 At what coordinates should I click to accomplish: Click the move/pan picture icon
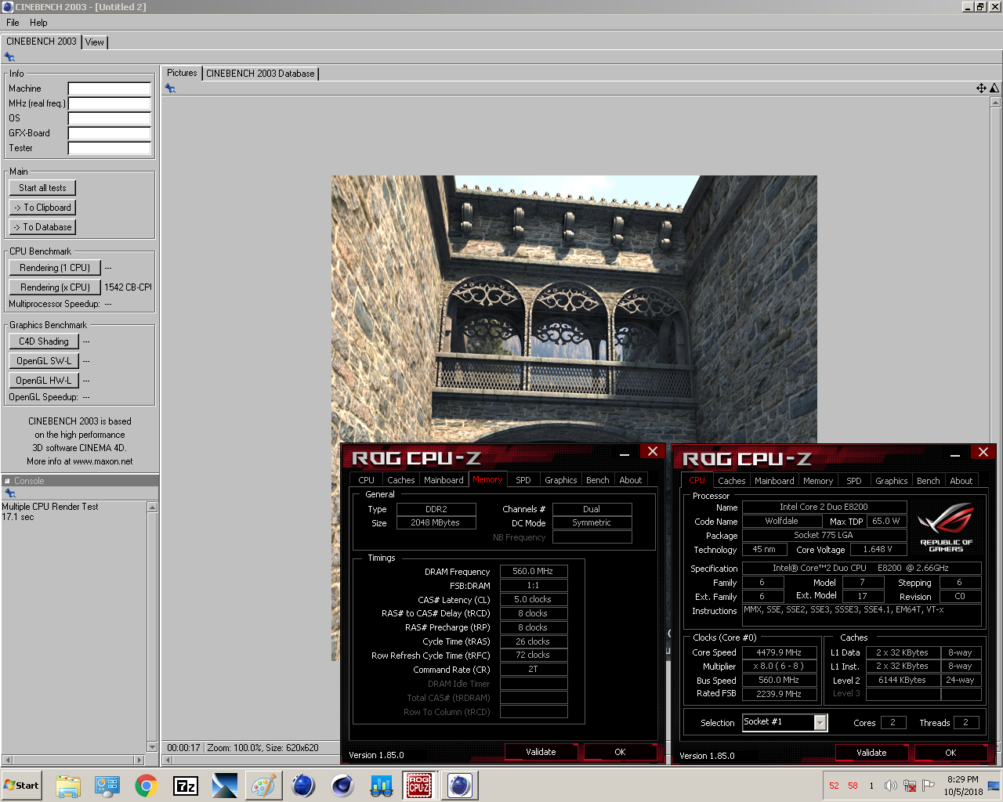click(x=981, y=89)
